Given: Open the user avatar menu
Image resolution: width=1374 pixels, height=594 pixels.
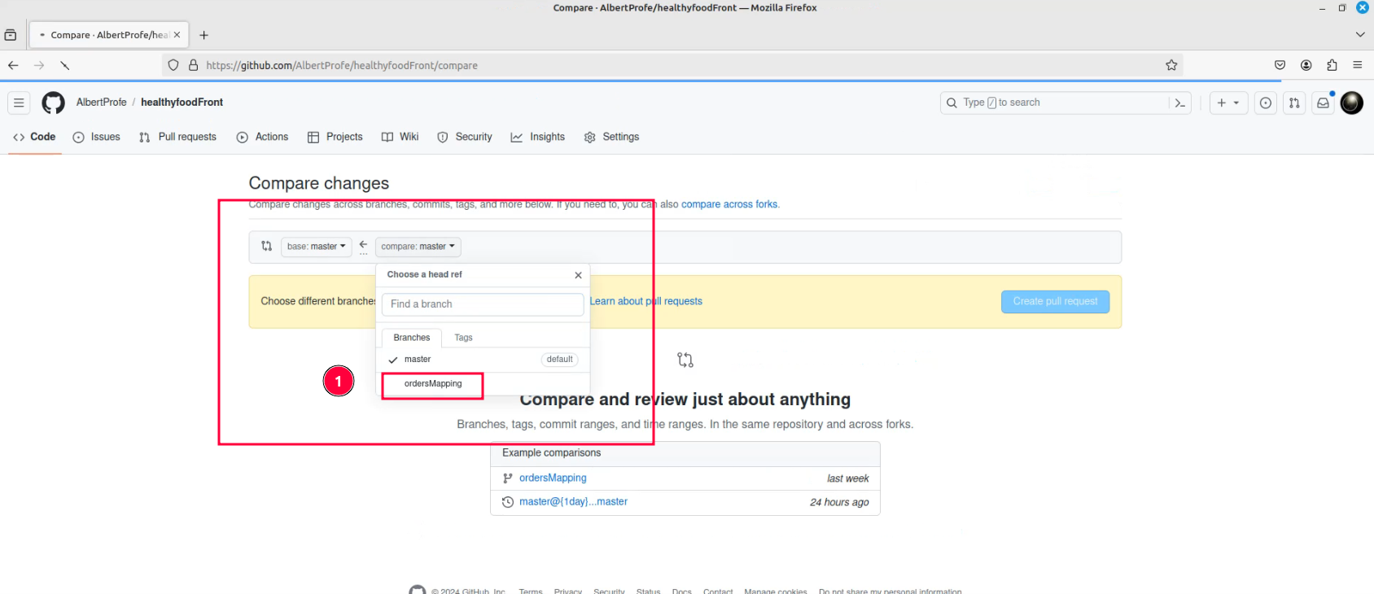Looking at the screenshot, I should pyautogui.click(x=1352, y=103).
